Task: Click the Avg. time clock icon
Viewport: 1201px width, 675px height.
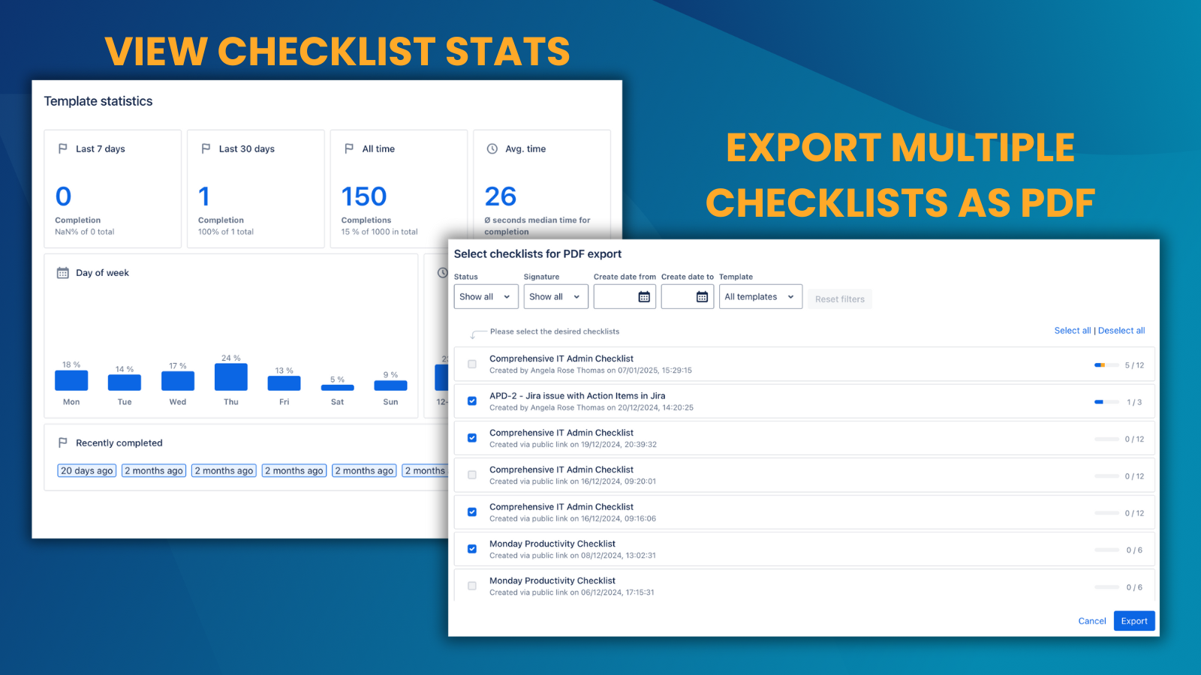Action: point(492,148)
